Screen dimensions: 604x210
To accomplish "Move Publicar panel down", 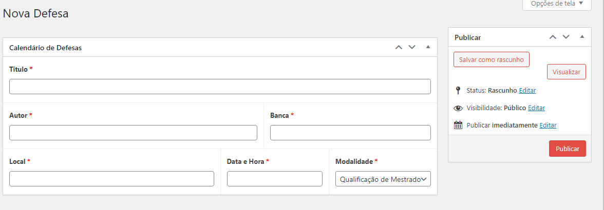I will [x=566, y=37].
